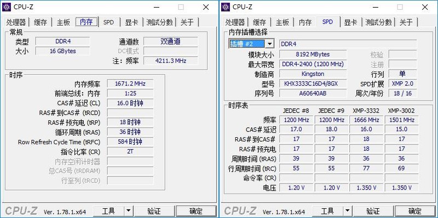Click 确定 button in right window

point(415,211)
